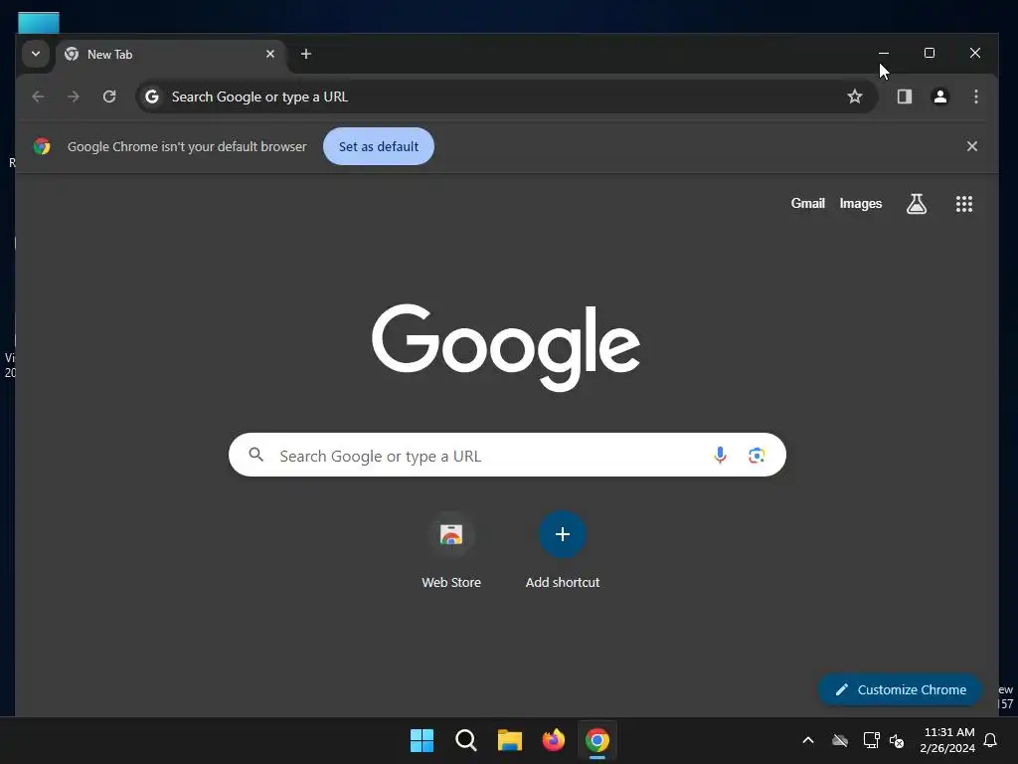Screen dimensions: 1018x764
Task: Open the side panel
Action: pos(905,96)
